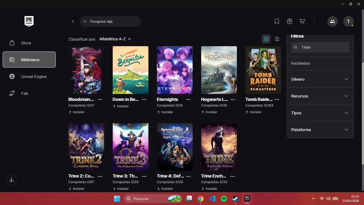Image resolution: width=364 pixels, height=205 pixels.
Task: Open Trine 3 cover art
Action: click(x=130, y=147)
